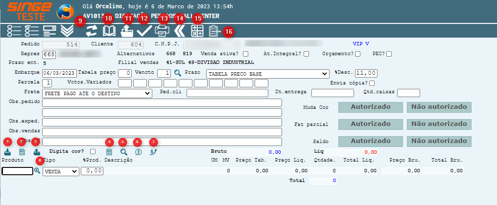Click the magnifier icon beside the Produto field
Viewport: 497px width, 205px height.
(x=37, y=171)
